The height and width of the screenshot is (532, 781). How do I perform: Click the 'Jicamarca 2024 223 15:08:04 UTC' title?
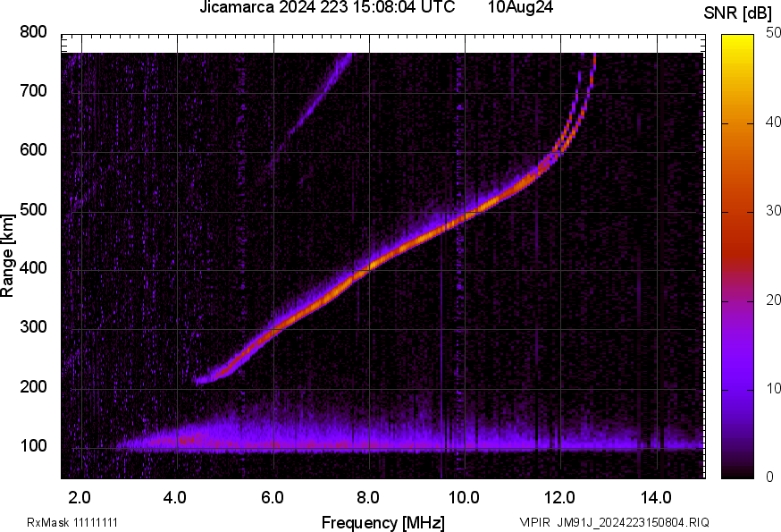tap(327, 7)
